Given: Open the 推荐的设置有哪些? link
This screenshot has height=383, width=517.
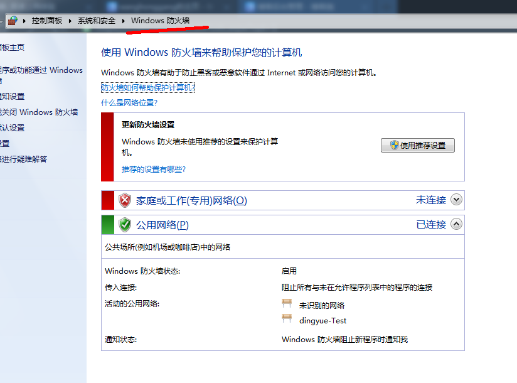Looking at the screenshot, I should click(154, 170).
